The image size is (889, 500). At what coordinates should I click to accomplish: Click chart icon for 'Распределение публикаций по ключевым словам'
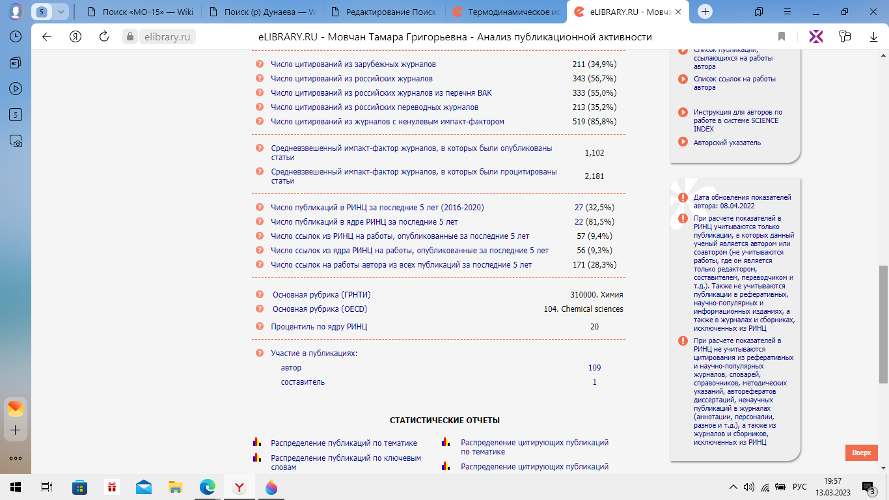click(x=257, y=458)
